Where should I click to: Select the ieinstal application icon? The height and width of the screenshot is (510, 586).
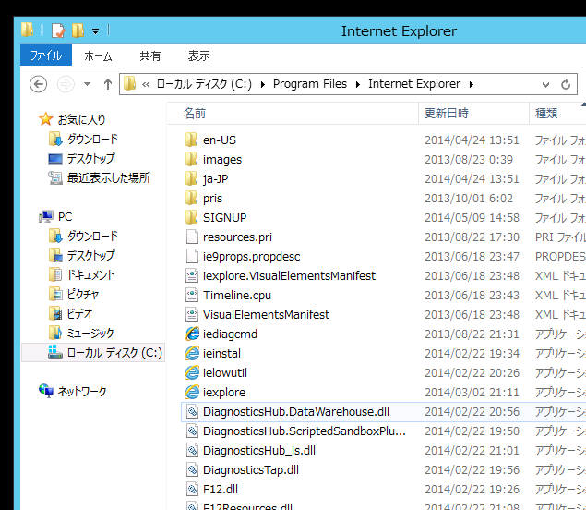point(192,353)
